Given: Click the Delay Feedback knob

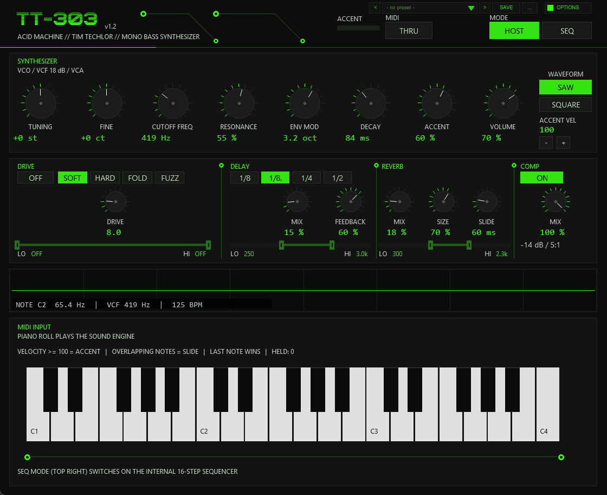Looking at the screenshot, I should (x=350, y=201).
